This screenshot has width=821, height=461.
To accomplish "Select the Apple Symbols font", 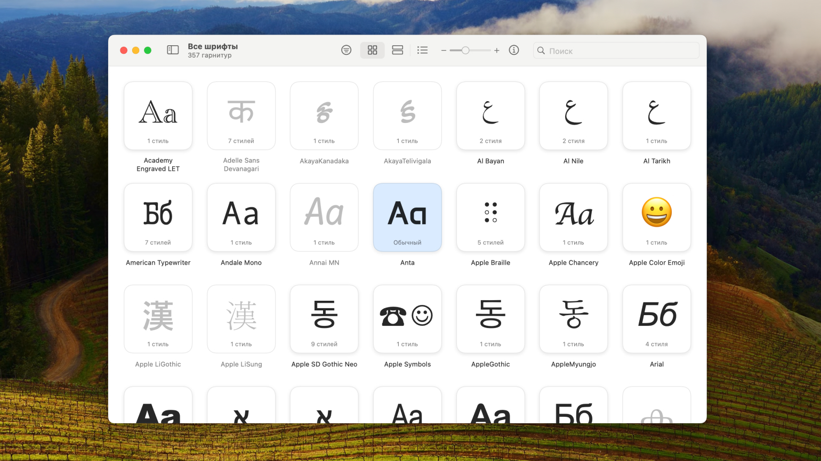I will tap(407, 319).
